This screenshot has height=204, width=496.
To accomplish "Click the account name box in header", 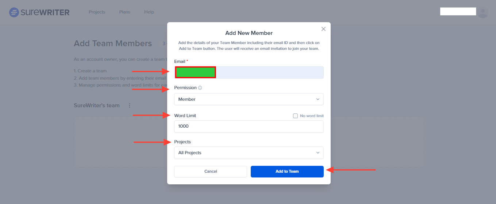I will pos(458,12).
